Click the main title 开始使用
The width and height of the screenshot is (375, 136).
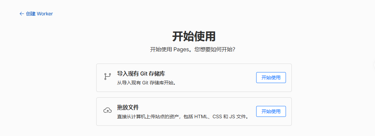coord(194,37)
